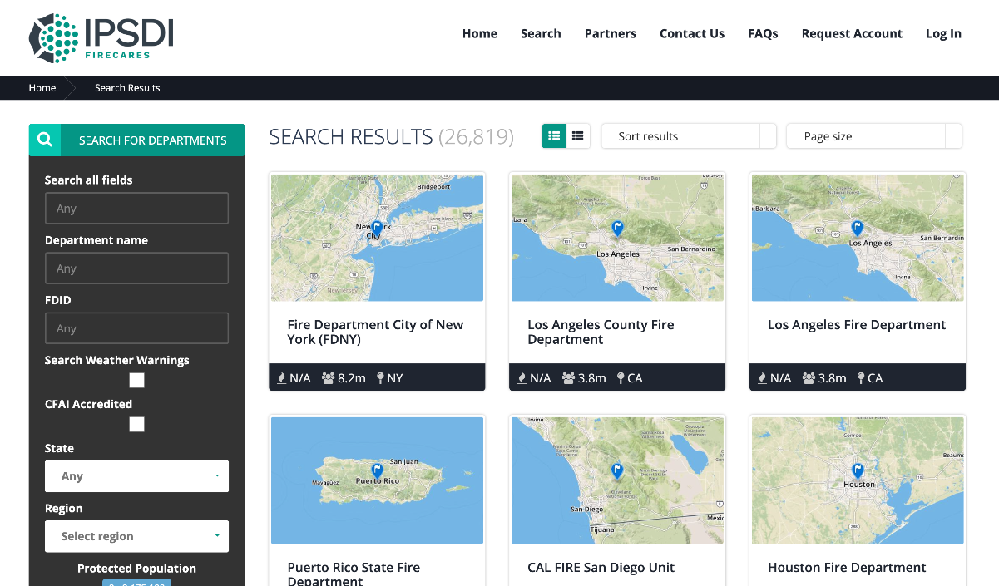Screen dimensions: 999x586
Task: Click the grid view icon above search results
Action: click(554, 135)
